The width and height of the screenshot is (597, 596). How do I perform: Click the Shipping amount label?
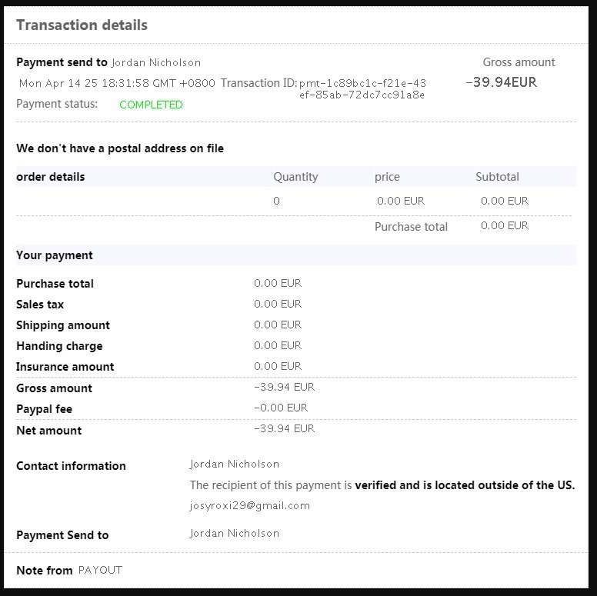coord(63,325)
